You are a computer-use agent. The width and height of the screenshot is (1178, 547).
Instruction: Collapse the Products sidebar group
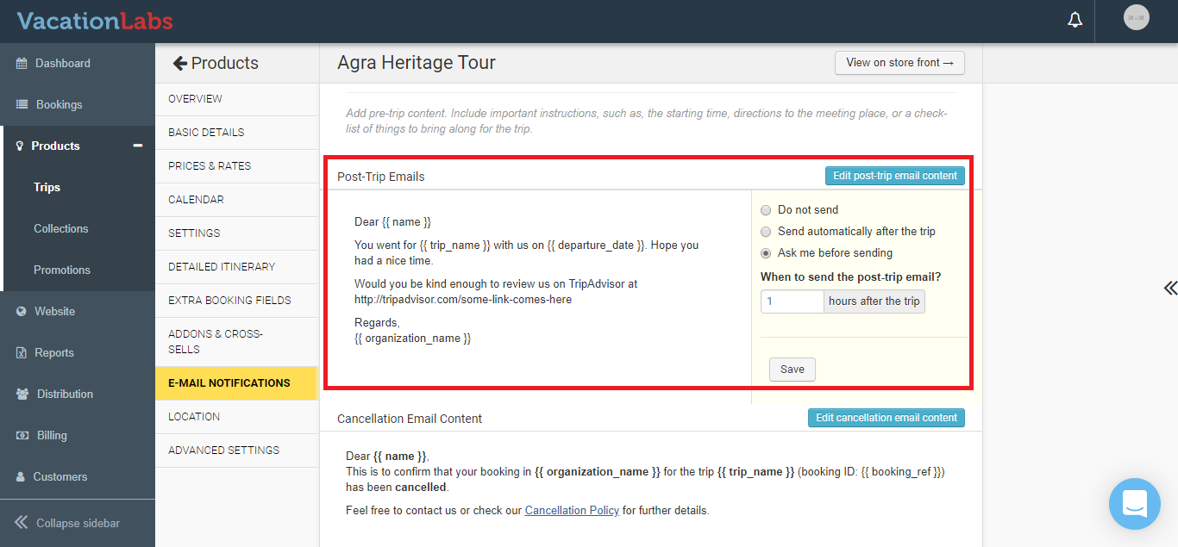[x=137, y=146]
